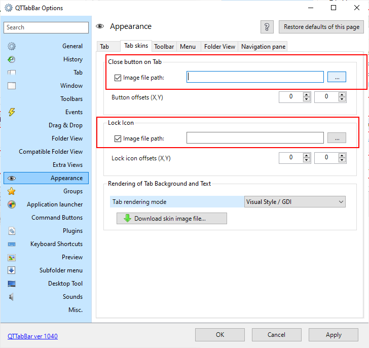Open the Navigation pane tab
The height and width of the screenshot is (348, 369).
point(263,46)
